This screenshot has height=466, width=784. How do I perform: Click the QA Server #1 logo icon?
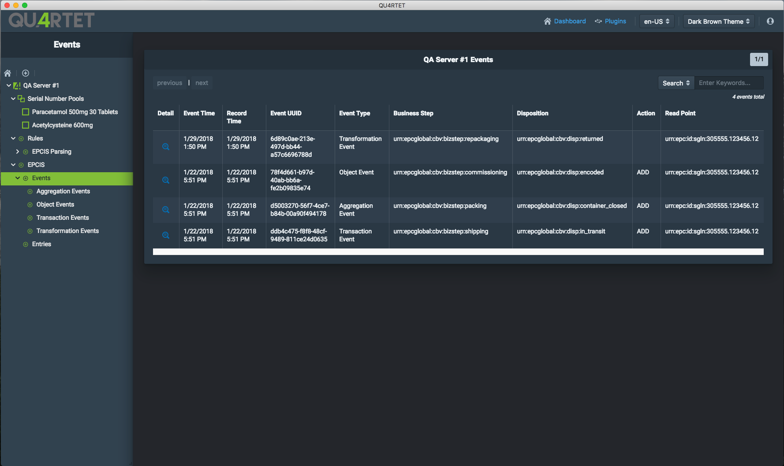click(17, 85)
